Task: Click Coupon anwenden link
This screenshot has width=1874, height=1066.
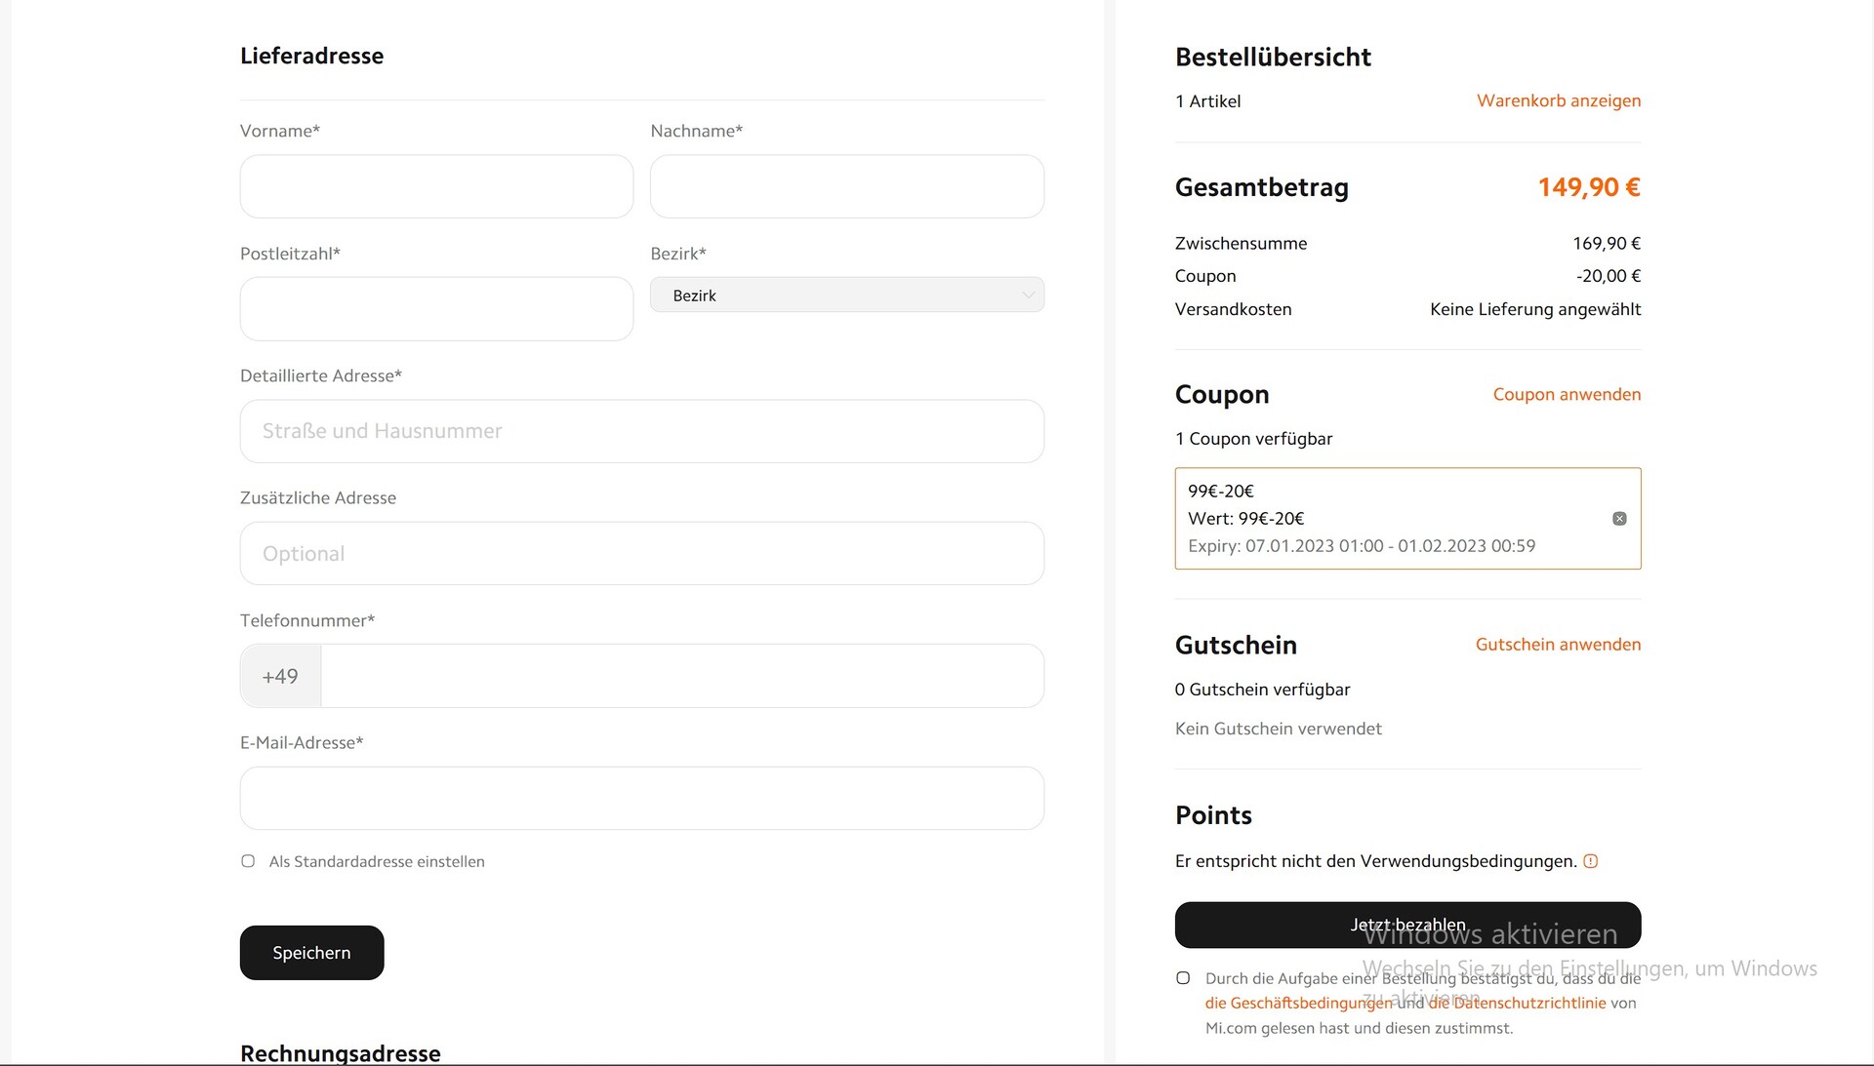Action: coord(1566,394)
